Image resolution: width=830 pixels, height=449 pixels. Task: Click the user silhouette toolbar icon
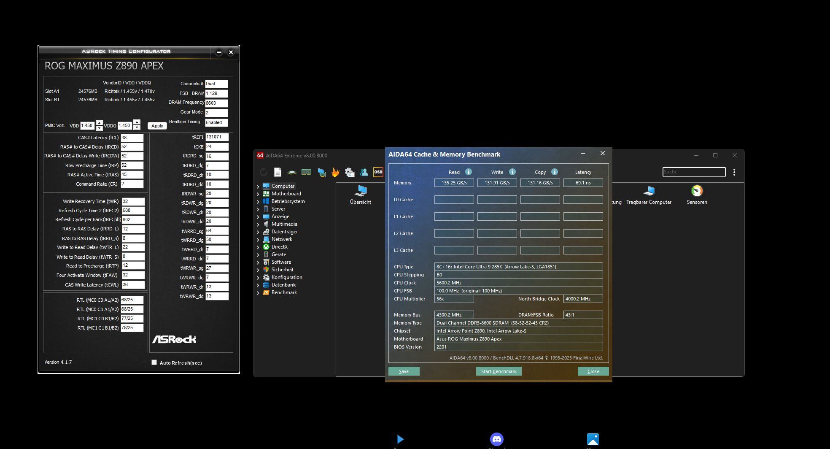(364, 172)
